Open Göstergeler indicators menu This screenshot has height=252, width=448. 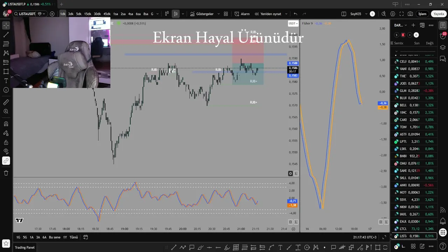pos(202,14)
